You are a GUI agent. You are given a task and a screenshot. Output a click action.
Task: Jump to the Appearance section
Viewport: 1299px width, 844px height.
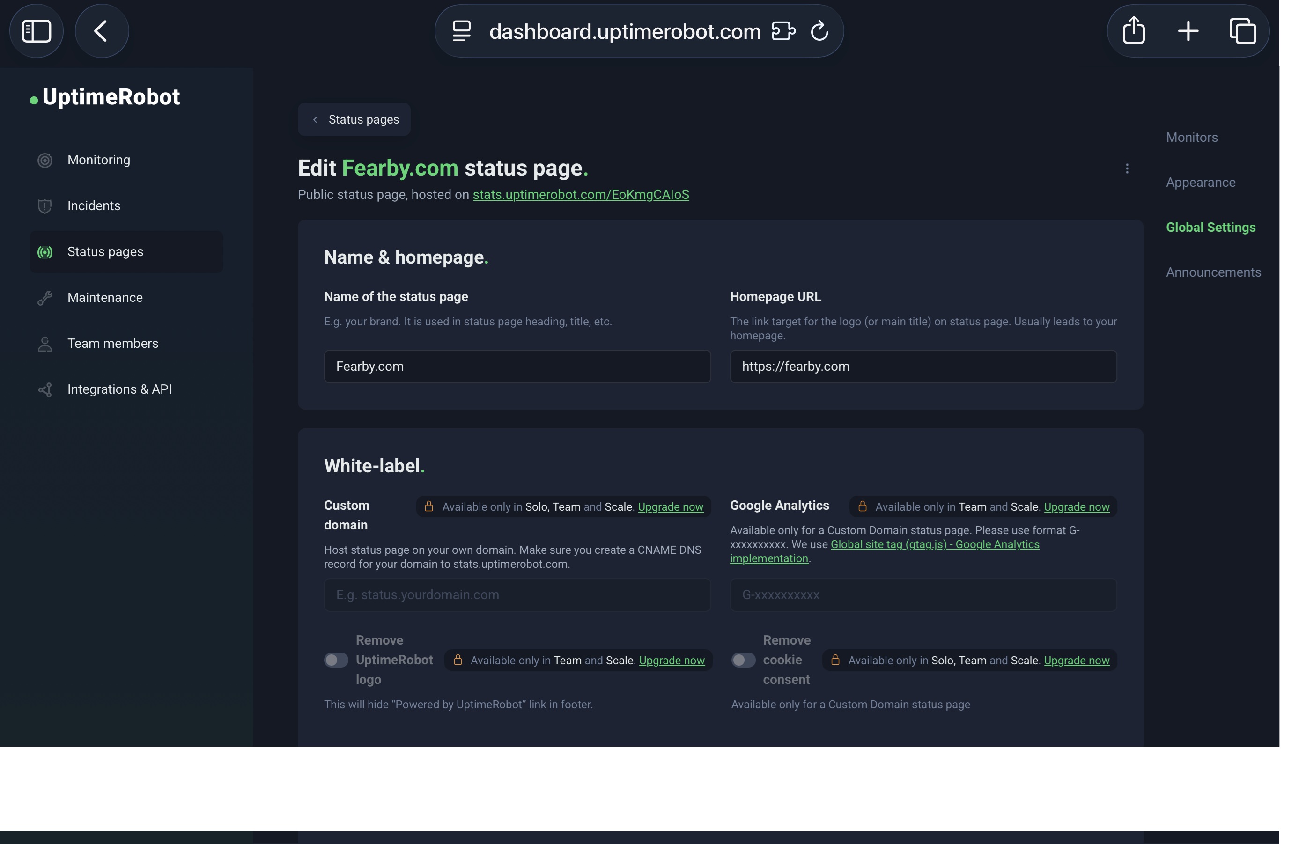click(1200, 182)
